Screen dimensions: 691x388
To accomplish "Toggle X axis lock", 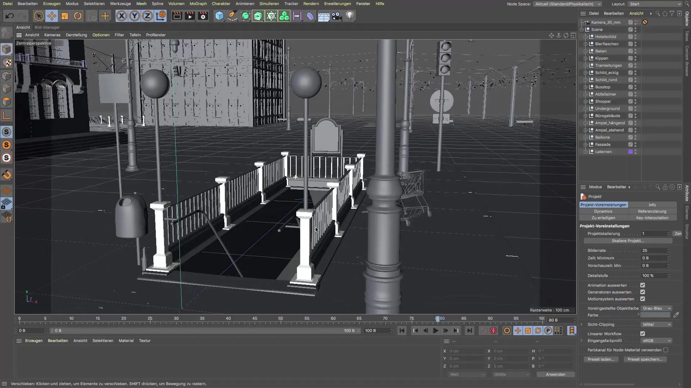I will point(122,16).
